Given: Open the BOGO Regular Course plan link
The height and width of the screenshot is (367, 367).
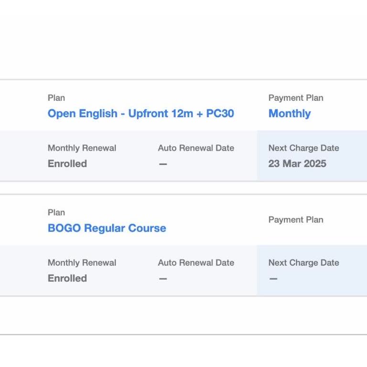Looking at the screenshot, I should pyautogui.click(x=107, y=228).
